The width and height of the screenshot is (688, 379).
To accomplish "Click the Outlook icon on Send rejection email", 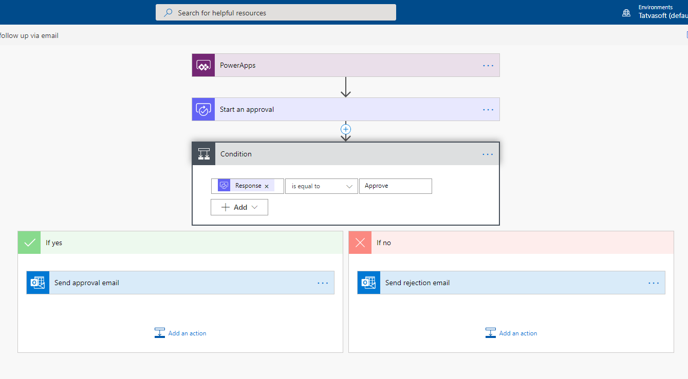I will [x=368, y=283].
